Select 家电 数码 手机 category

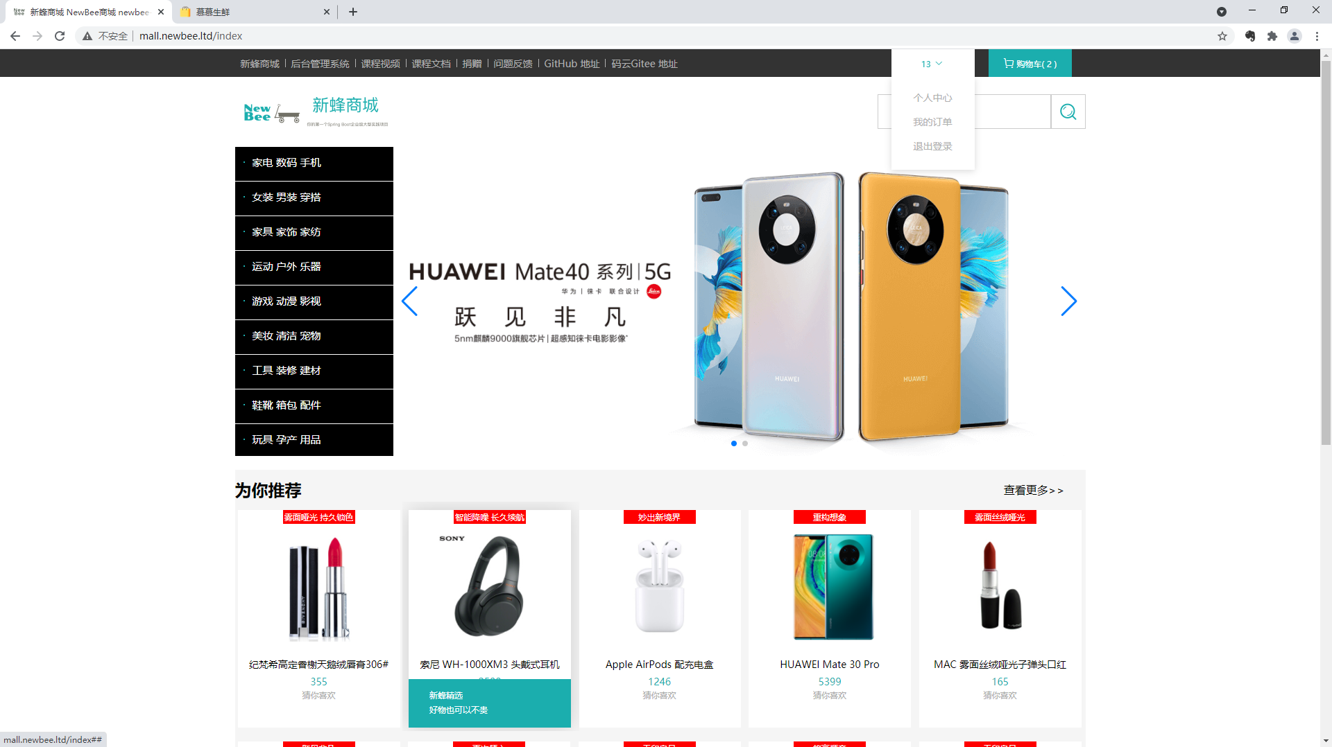point(314,163)
